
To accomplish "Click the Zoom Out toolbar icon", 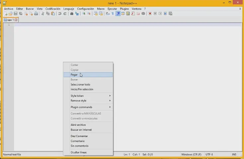I will click(x=89, y=14).
